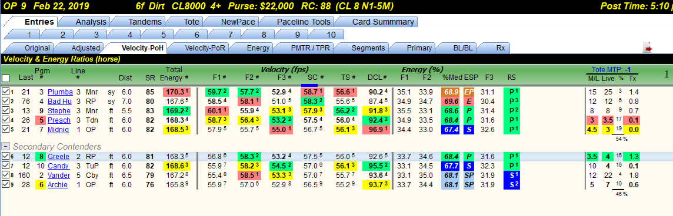Viewport: 673px width, 216px height.
Task: Open the Card Summmary tab
Action: (x=383, y=22)
